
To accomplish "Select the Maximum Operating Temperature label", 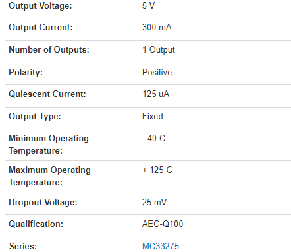I will coord(49,176).
